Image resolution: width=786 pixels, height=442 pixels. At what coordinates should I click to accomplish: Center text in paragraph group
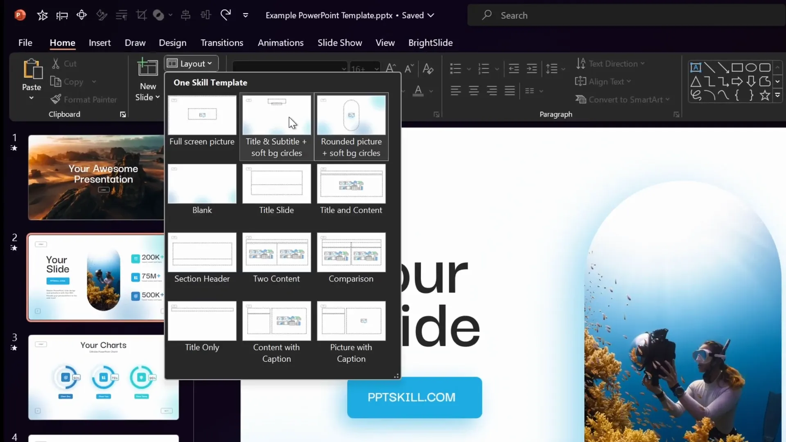pos(474,90)
